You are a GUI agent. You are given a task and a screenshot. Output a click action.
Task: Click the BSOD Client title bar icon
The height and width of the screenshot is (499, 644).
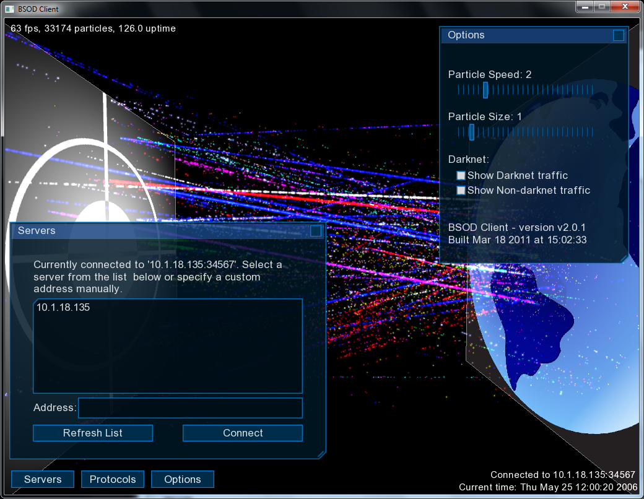tap(9, 9)
